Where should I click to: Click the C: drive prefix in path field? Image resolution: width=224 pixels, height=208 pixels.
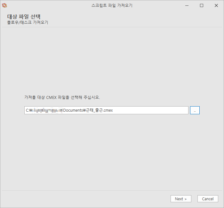point(27,110)
